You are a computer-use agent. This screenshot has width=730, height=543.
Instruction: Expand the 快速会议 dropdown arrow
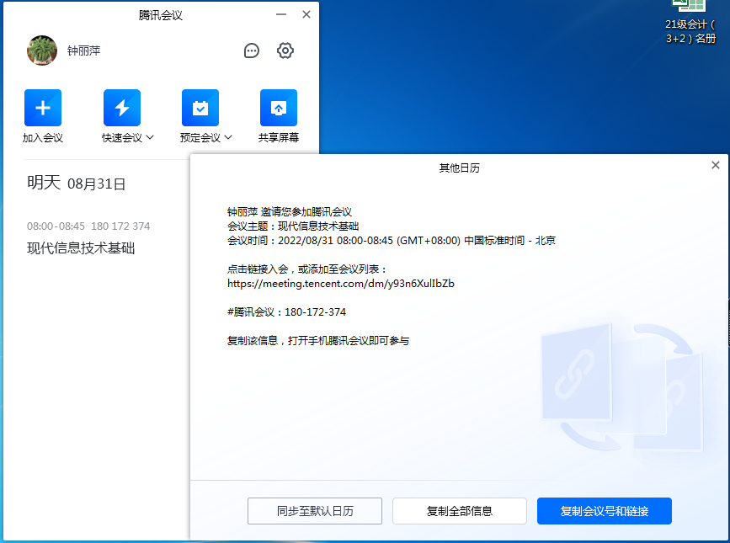pos(150,137)
